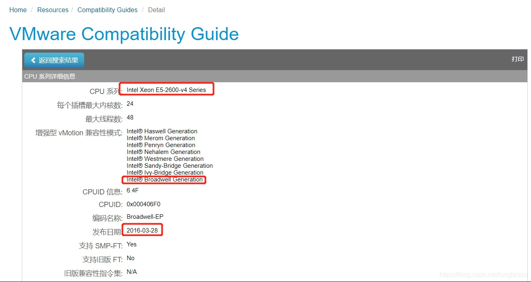
Task: Select Intel Penryn Generation entry
Action: (161, 145)
